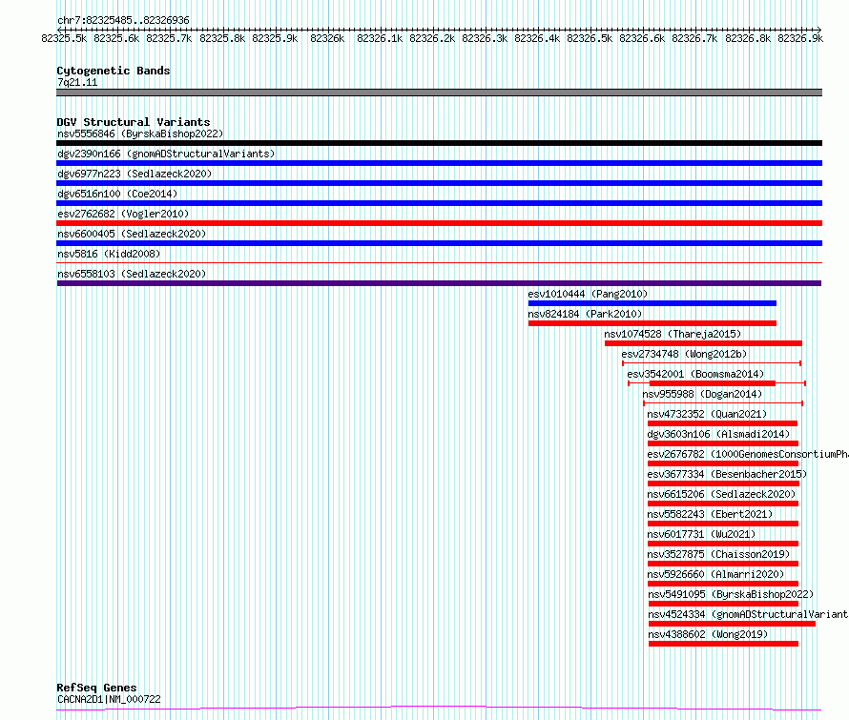The image size is (849, 720).
Task: Open nsv4388602 (Wong2019) variant
Action: coord(708,634)
